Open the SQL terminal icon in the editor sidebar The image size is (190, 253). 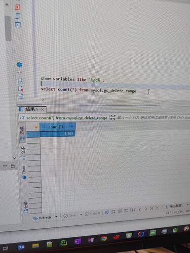coord(18,25)
